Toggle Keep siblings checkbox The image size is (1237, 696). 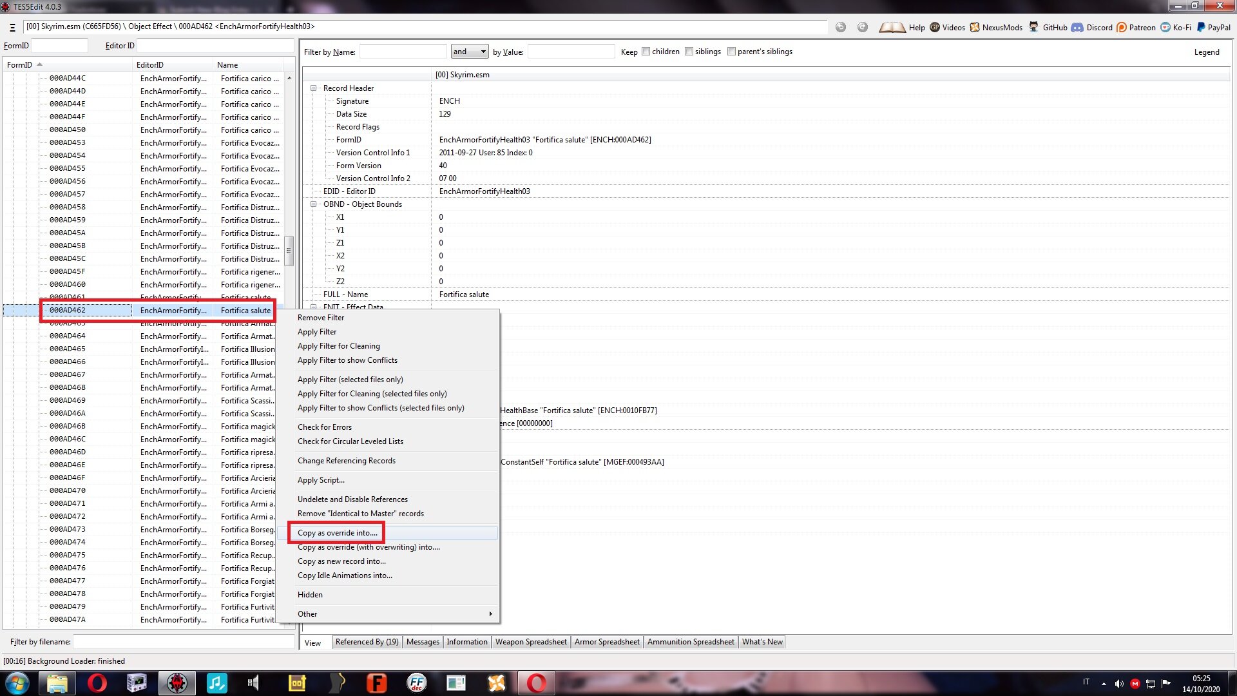pyautogui.click(x=689, y=52)
